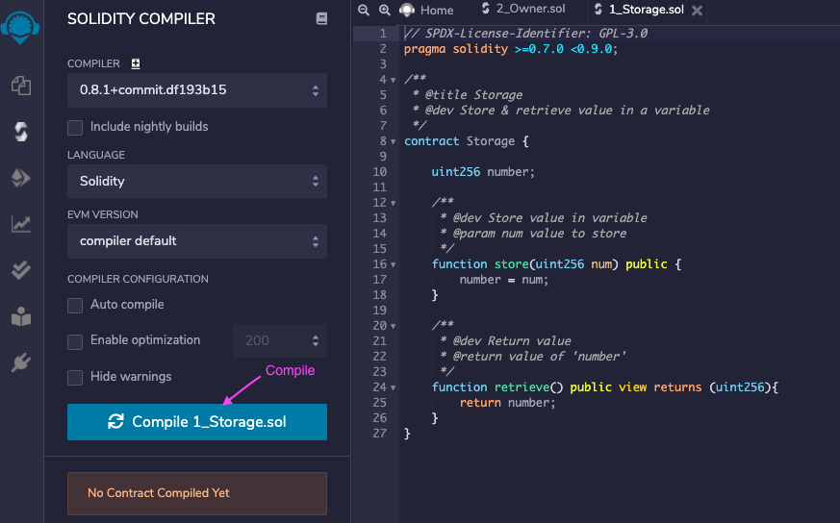This screenshot has height=523, width=840.
Task: Collapse the comment fold at line 12
Action: click(x=394, y=204)
